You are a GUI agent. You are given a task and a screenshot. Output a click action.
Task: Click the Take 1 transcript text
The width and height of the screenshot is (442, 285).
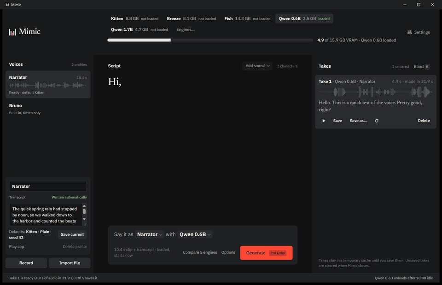pos(370,106)
